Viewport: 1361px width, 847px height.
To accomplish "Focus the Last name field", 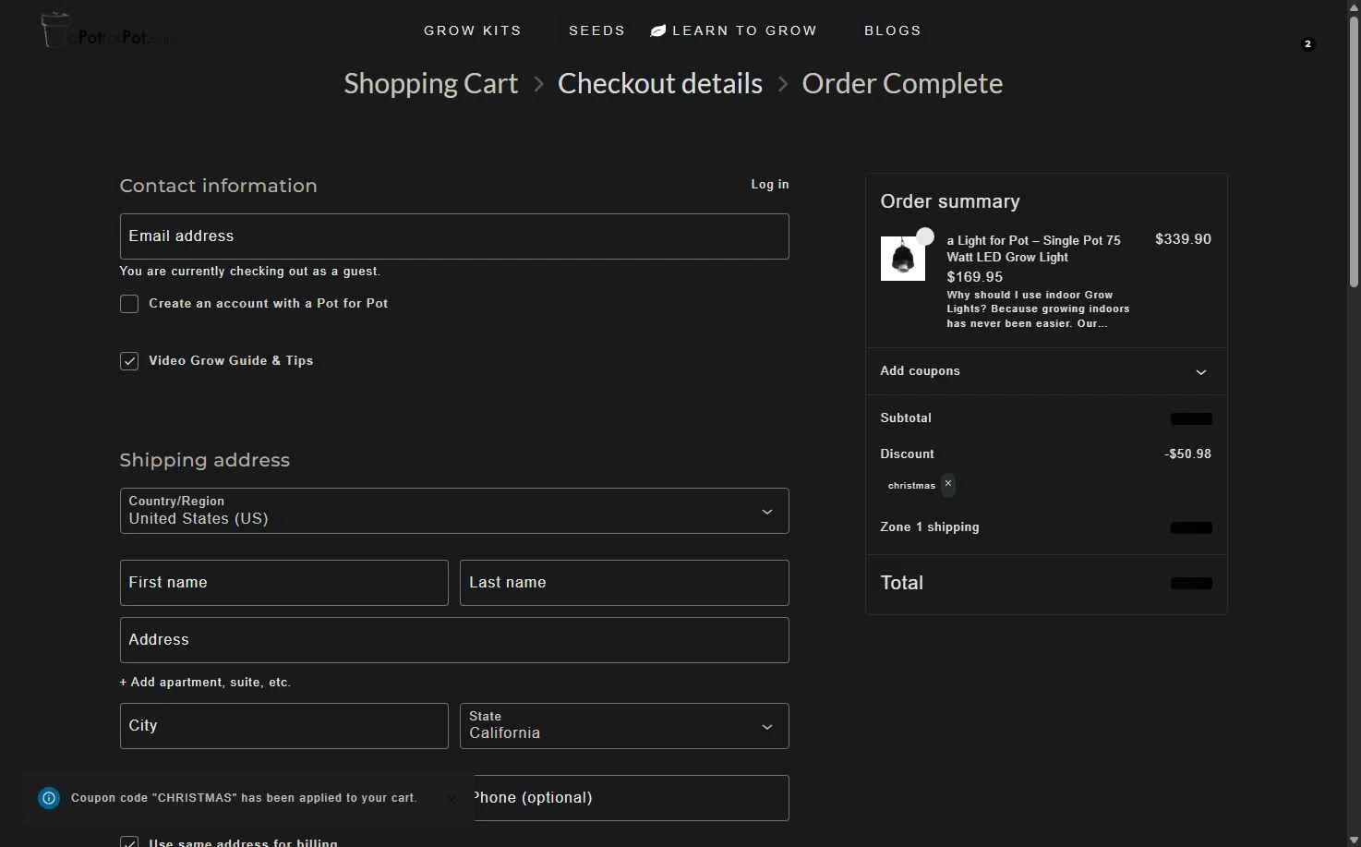I will click(x=624, y=583).
